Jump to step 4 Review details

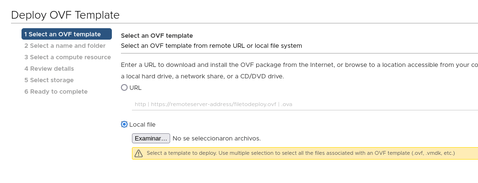click(x=49, y=69)
